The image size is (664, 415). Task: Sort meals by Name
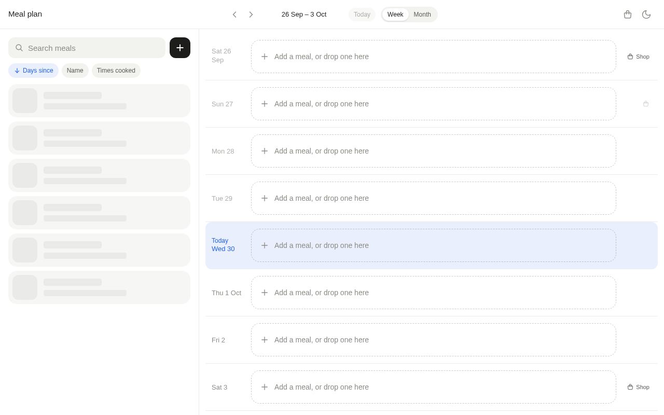click(75, 71)
